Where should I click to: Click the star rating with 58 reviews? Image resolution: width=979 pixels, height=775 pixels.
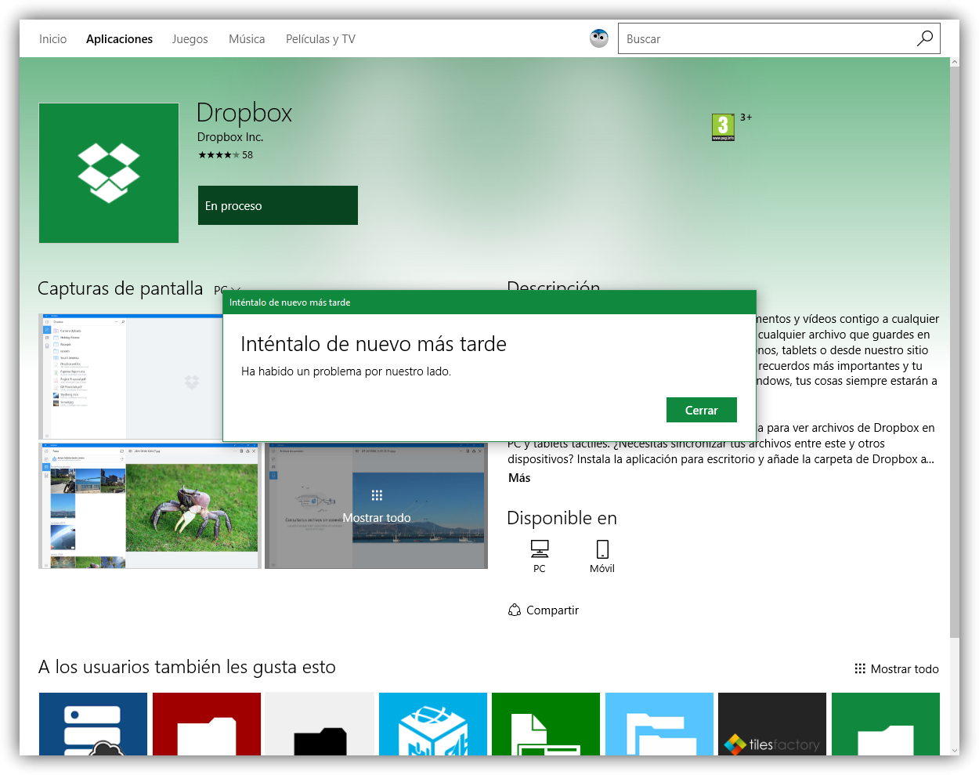226,155
